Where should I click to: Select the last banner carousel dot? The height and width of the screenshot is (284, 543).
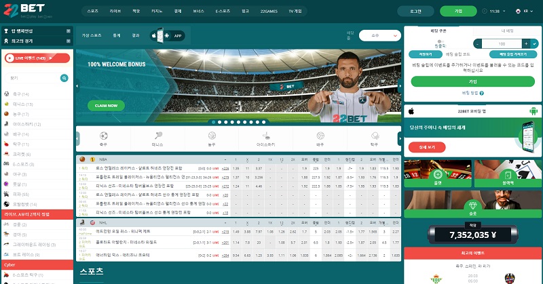pos(263,122)
